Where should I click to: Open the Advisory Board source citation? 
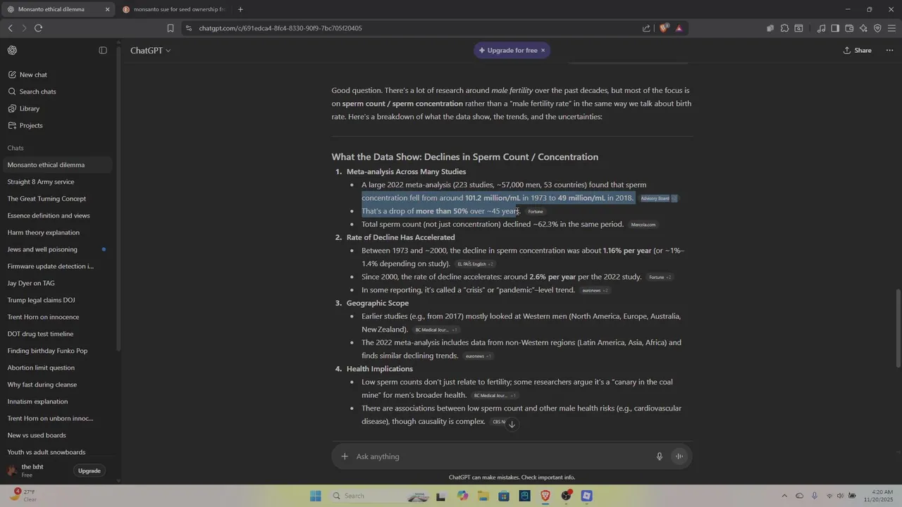(x=655, y=199)
